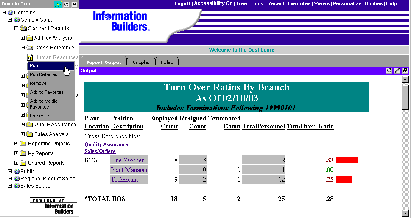Expand the Regional Product Sales node

[x=10, y=179]
